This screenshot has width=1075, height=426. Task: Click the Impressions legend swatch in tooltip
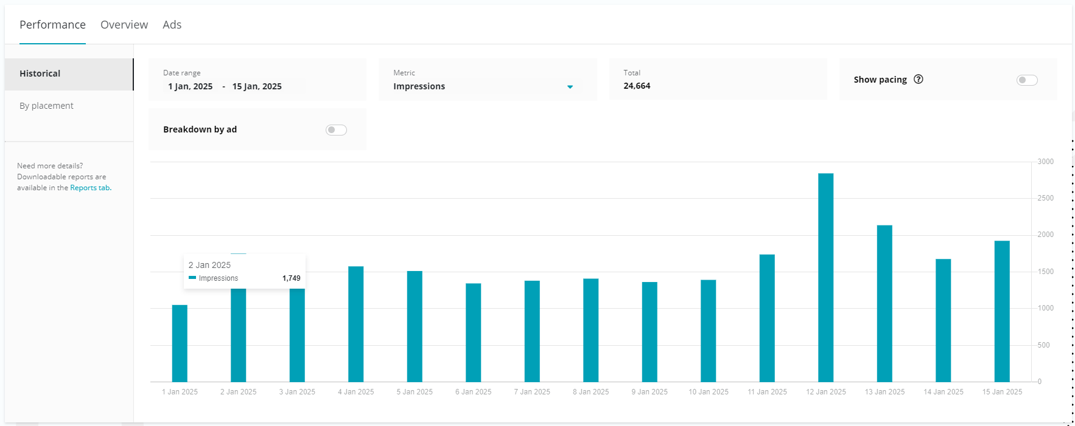tap(192, 278)
